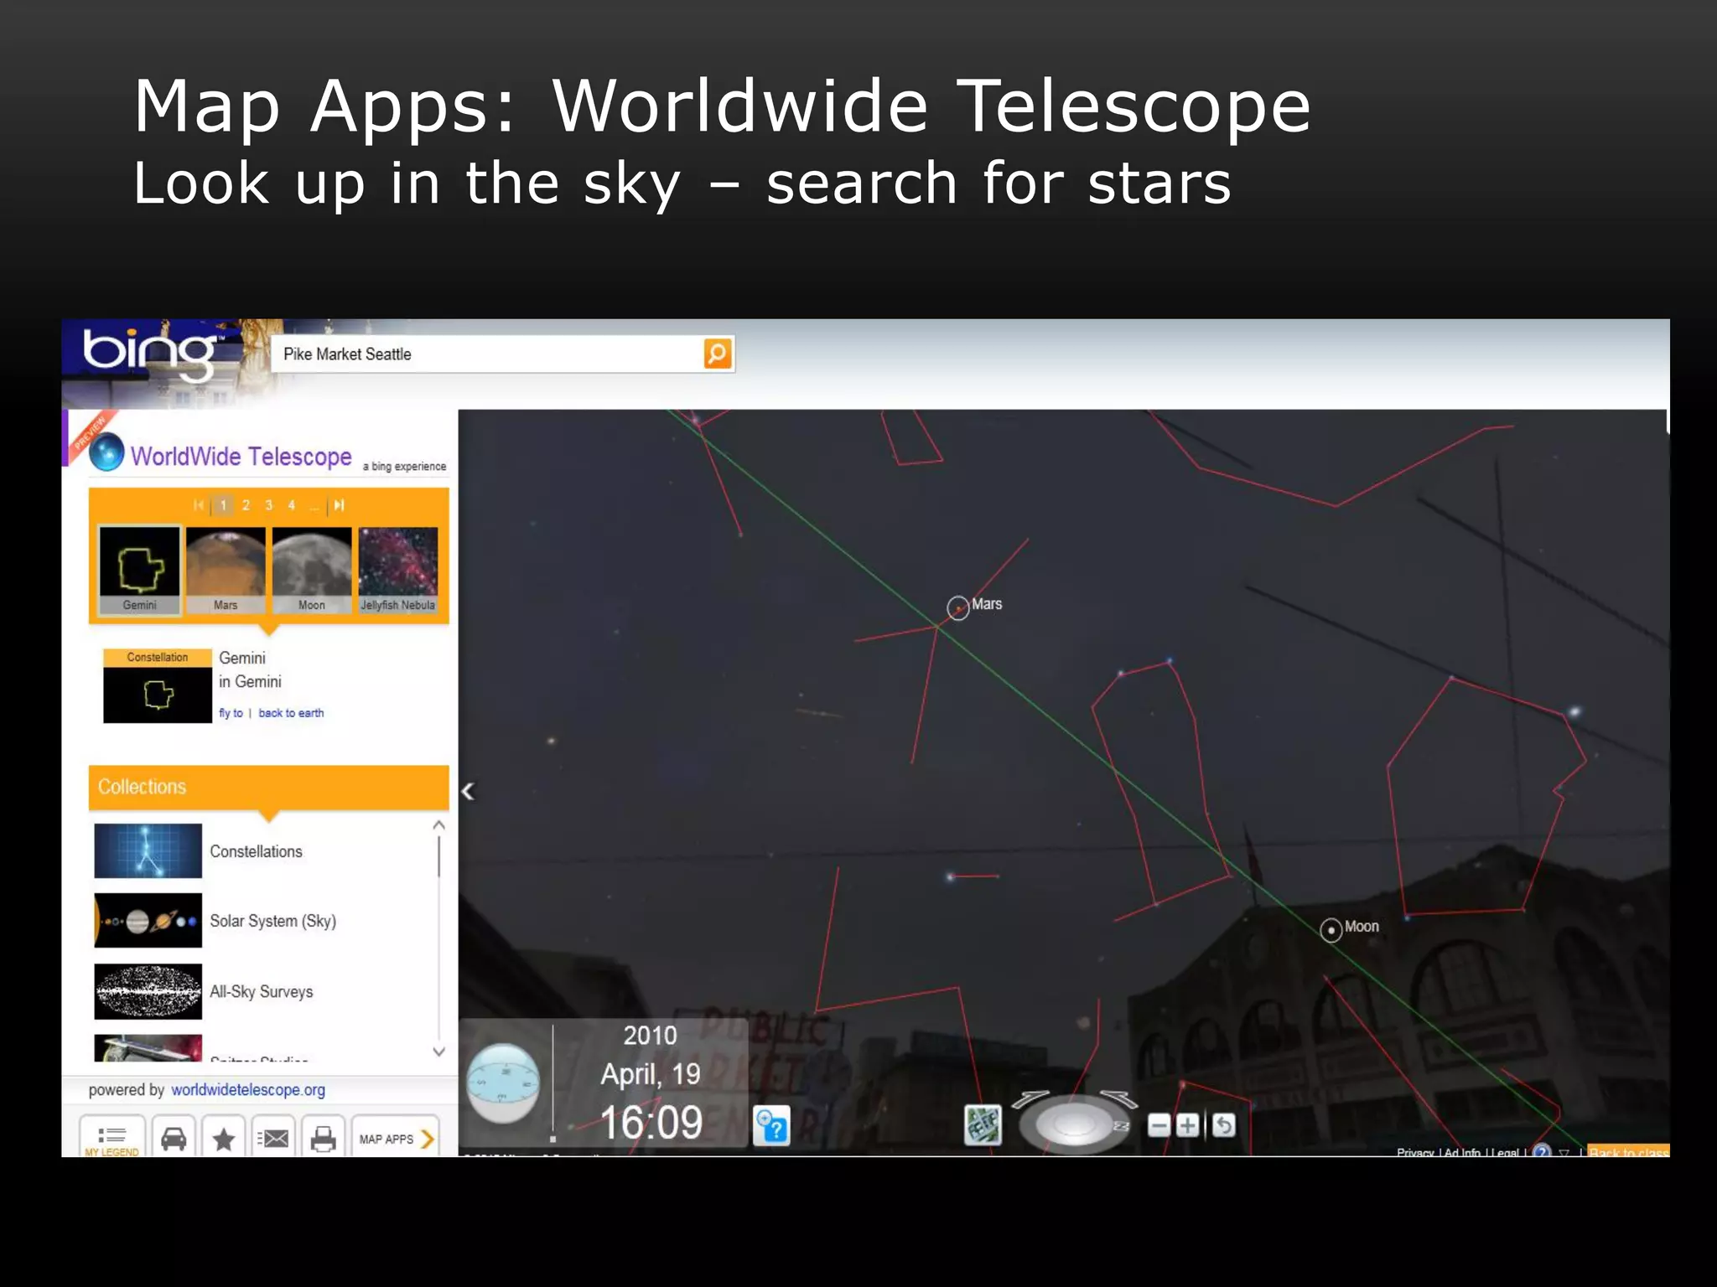Image resolution: width=1717 pixels, height=1287 pixels.
Task: Select page 1 of the carousel
Action: tap(223, 505)
